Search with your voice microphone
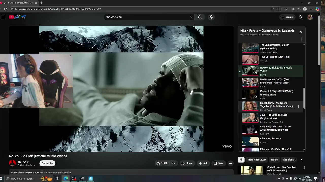This screenshot has width=325, height=182. coord(211,17)
